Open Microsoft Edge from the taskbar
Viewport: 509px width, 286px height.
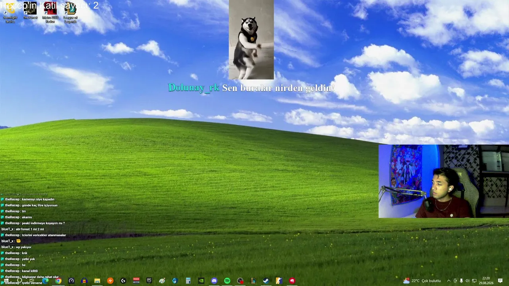[x=45, y=281]
